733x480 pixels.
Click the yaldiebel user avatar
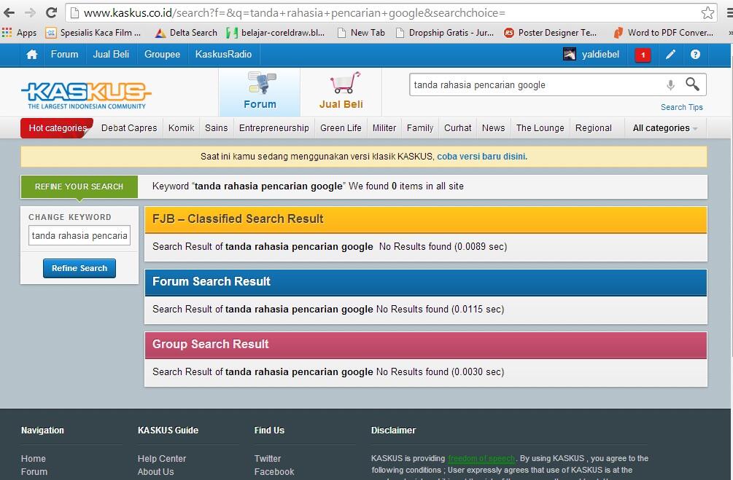[x=570, y=55]
